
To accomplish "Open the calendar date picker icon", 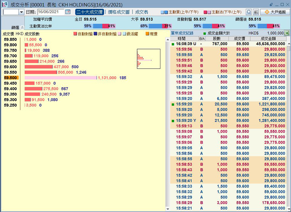I will point(68,12).
